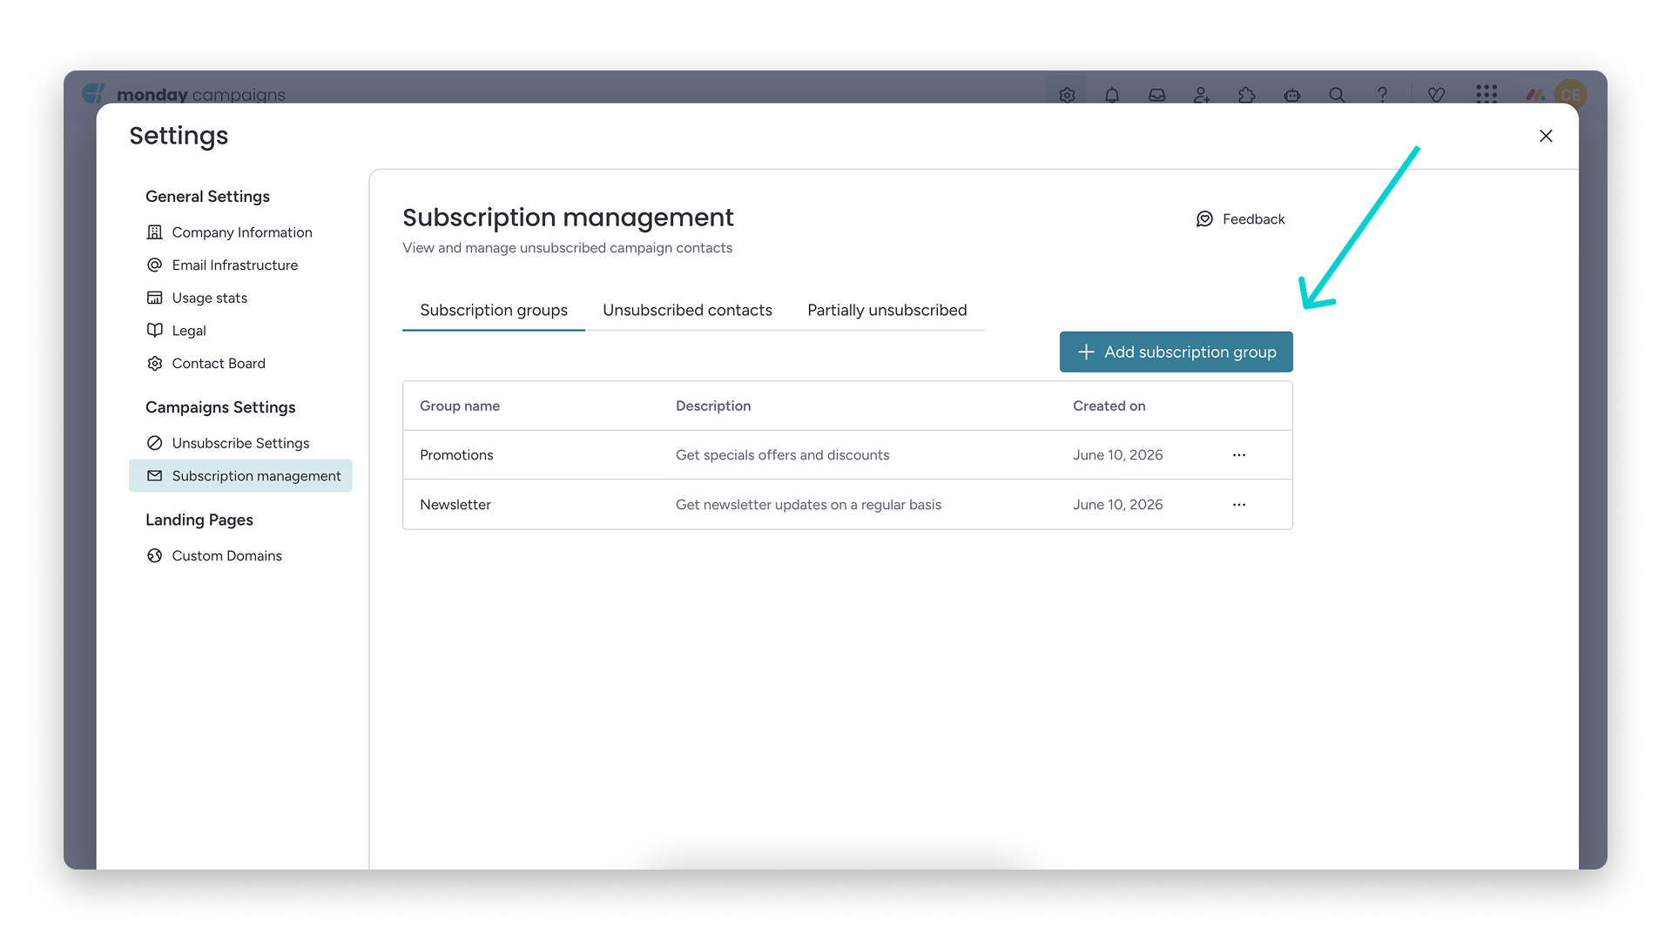Click the settings gear icon in top bar
The height and width of the screenshot is (940, 1672).
[1067, 95]
